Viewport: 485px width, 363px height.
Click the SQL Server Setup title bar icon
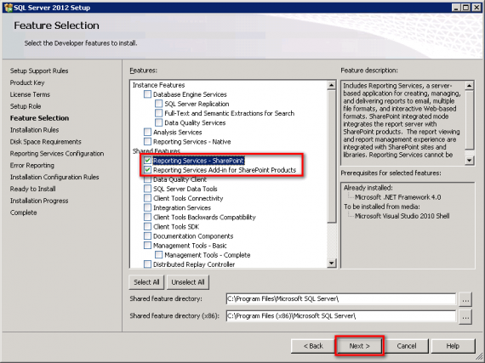pyautogui.click(x=9, y=8)
